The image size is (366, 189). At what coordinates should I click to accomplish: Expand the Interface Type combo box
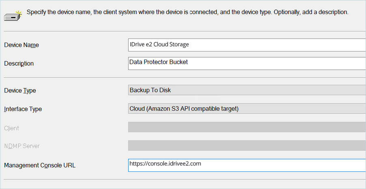pos(247,109)
